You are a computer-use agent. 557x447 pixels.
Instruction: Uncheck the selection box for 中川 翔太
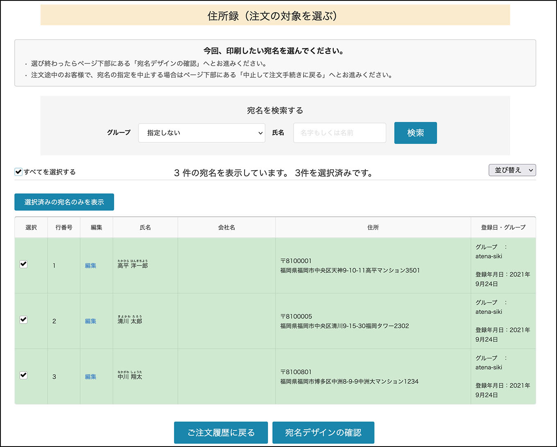24,375
